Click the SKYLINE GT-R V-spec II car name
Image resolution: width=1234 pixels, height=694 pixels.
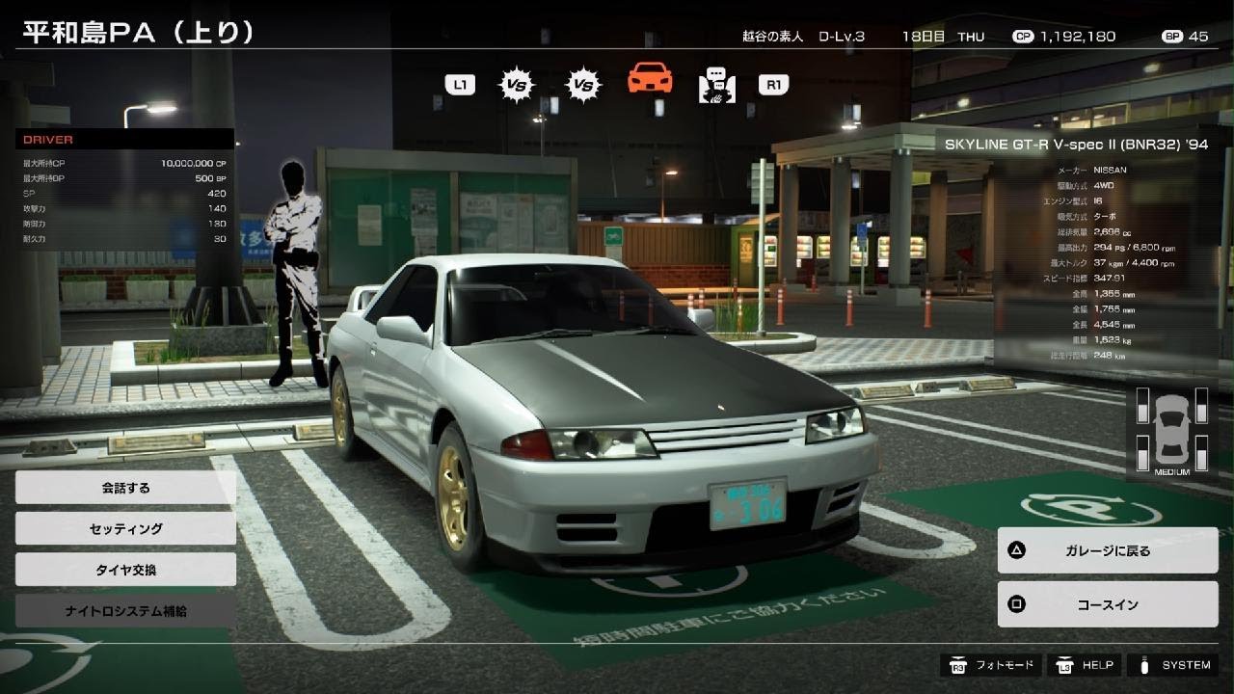point(1076,145)
